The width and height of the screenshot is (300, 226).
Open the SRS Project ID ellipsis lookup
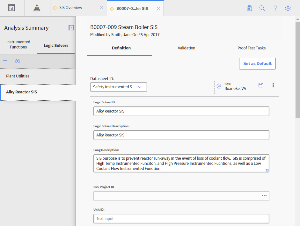point(264,196)
